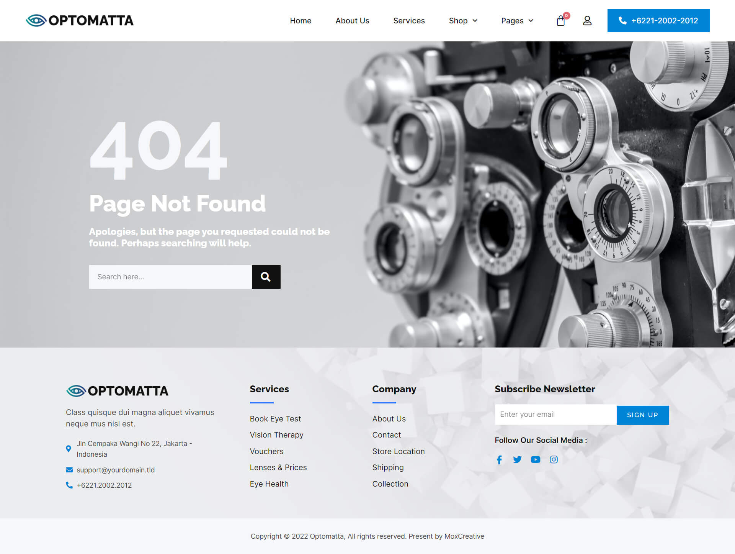Open the Book Eye Test footer link
The width and height of the screenshot is (735, 554).
point(275,419)
